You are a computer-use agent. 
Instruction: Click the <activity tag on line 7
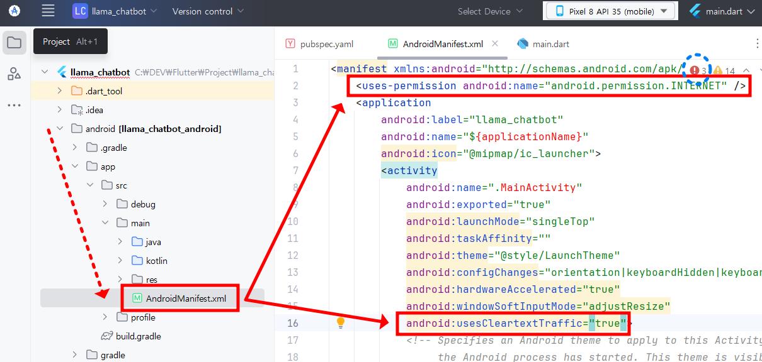pyautogui.click(x=409, y=170)
